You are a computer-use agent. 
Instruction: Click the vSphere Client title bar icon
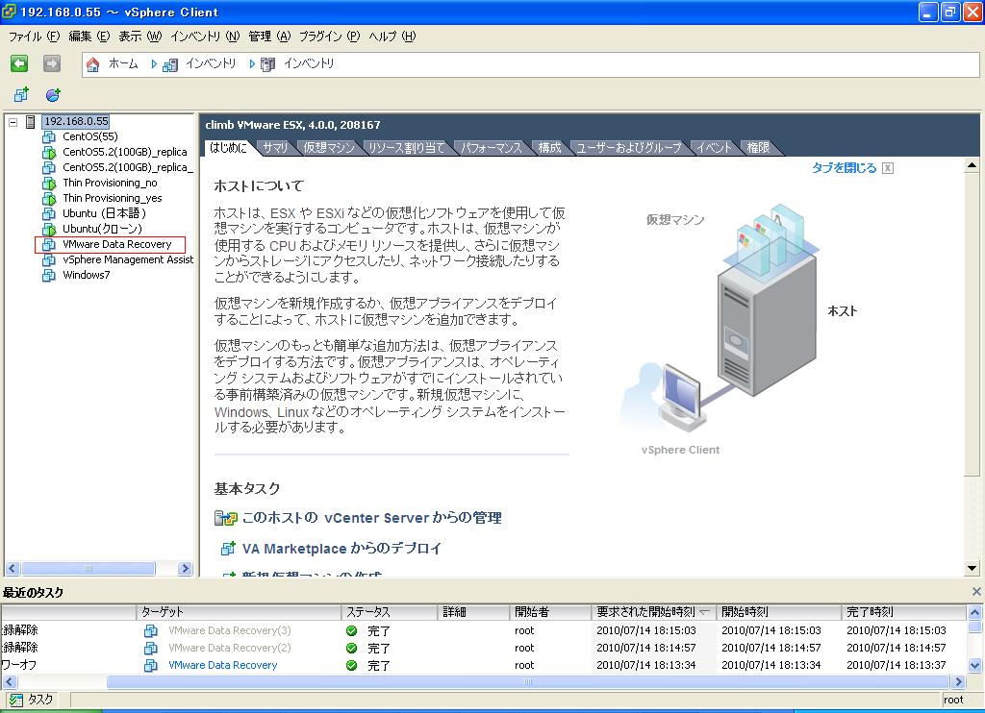pyautogui.click(x=9, y=12)
